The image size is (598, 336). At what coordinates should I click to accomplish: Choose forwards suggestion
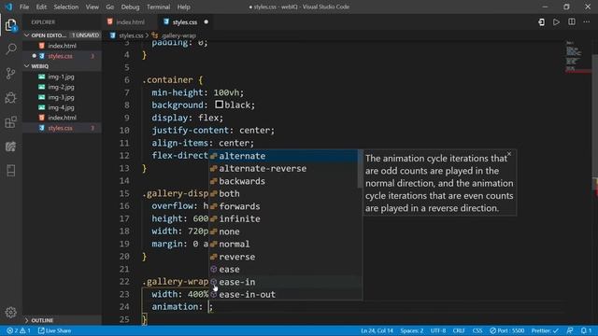(283, 206)
